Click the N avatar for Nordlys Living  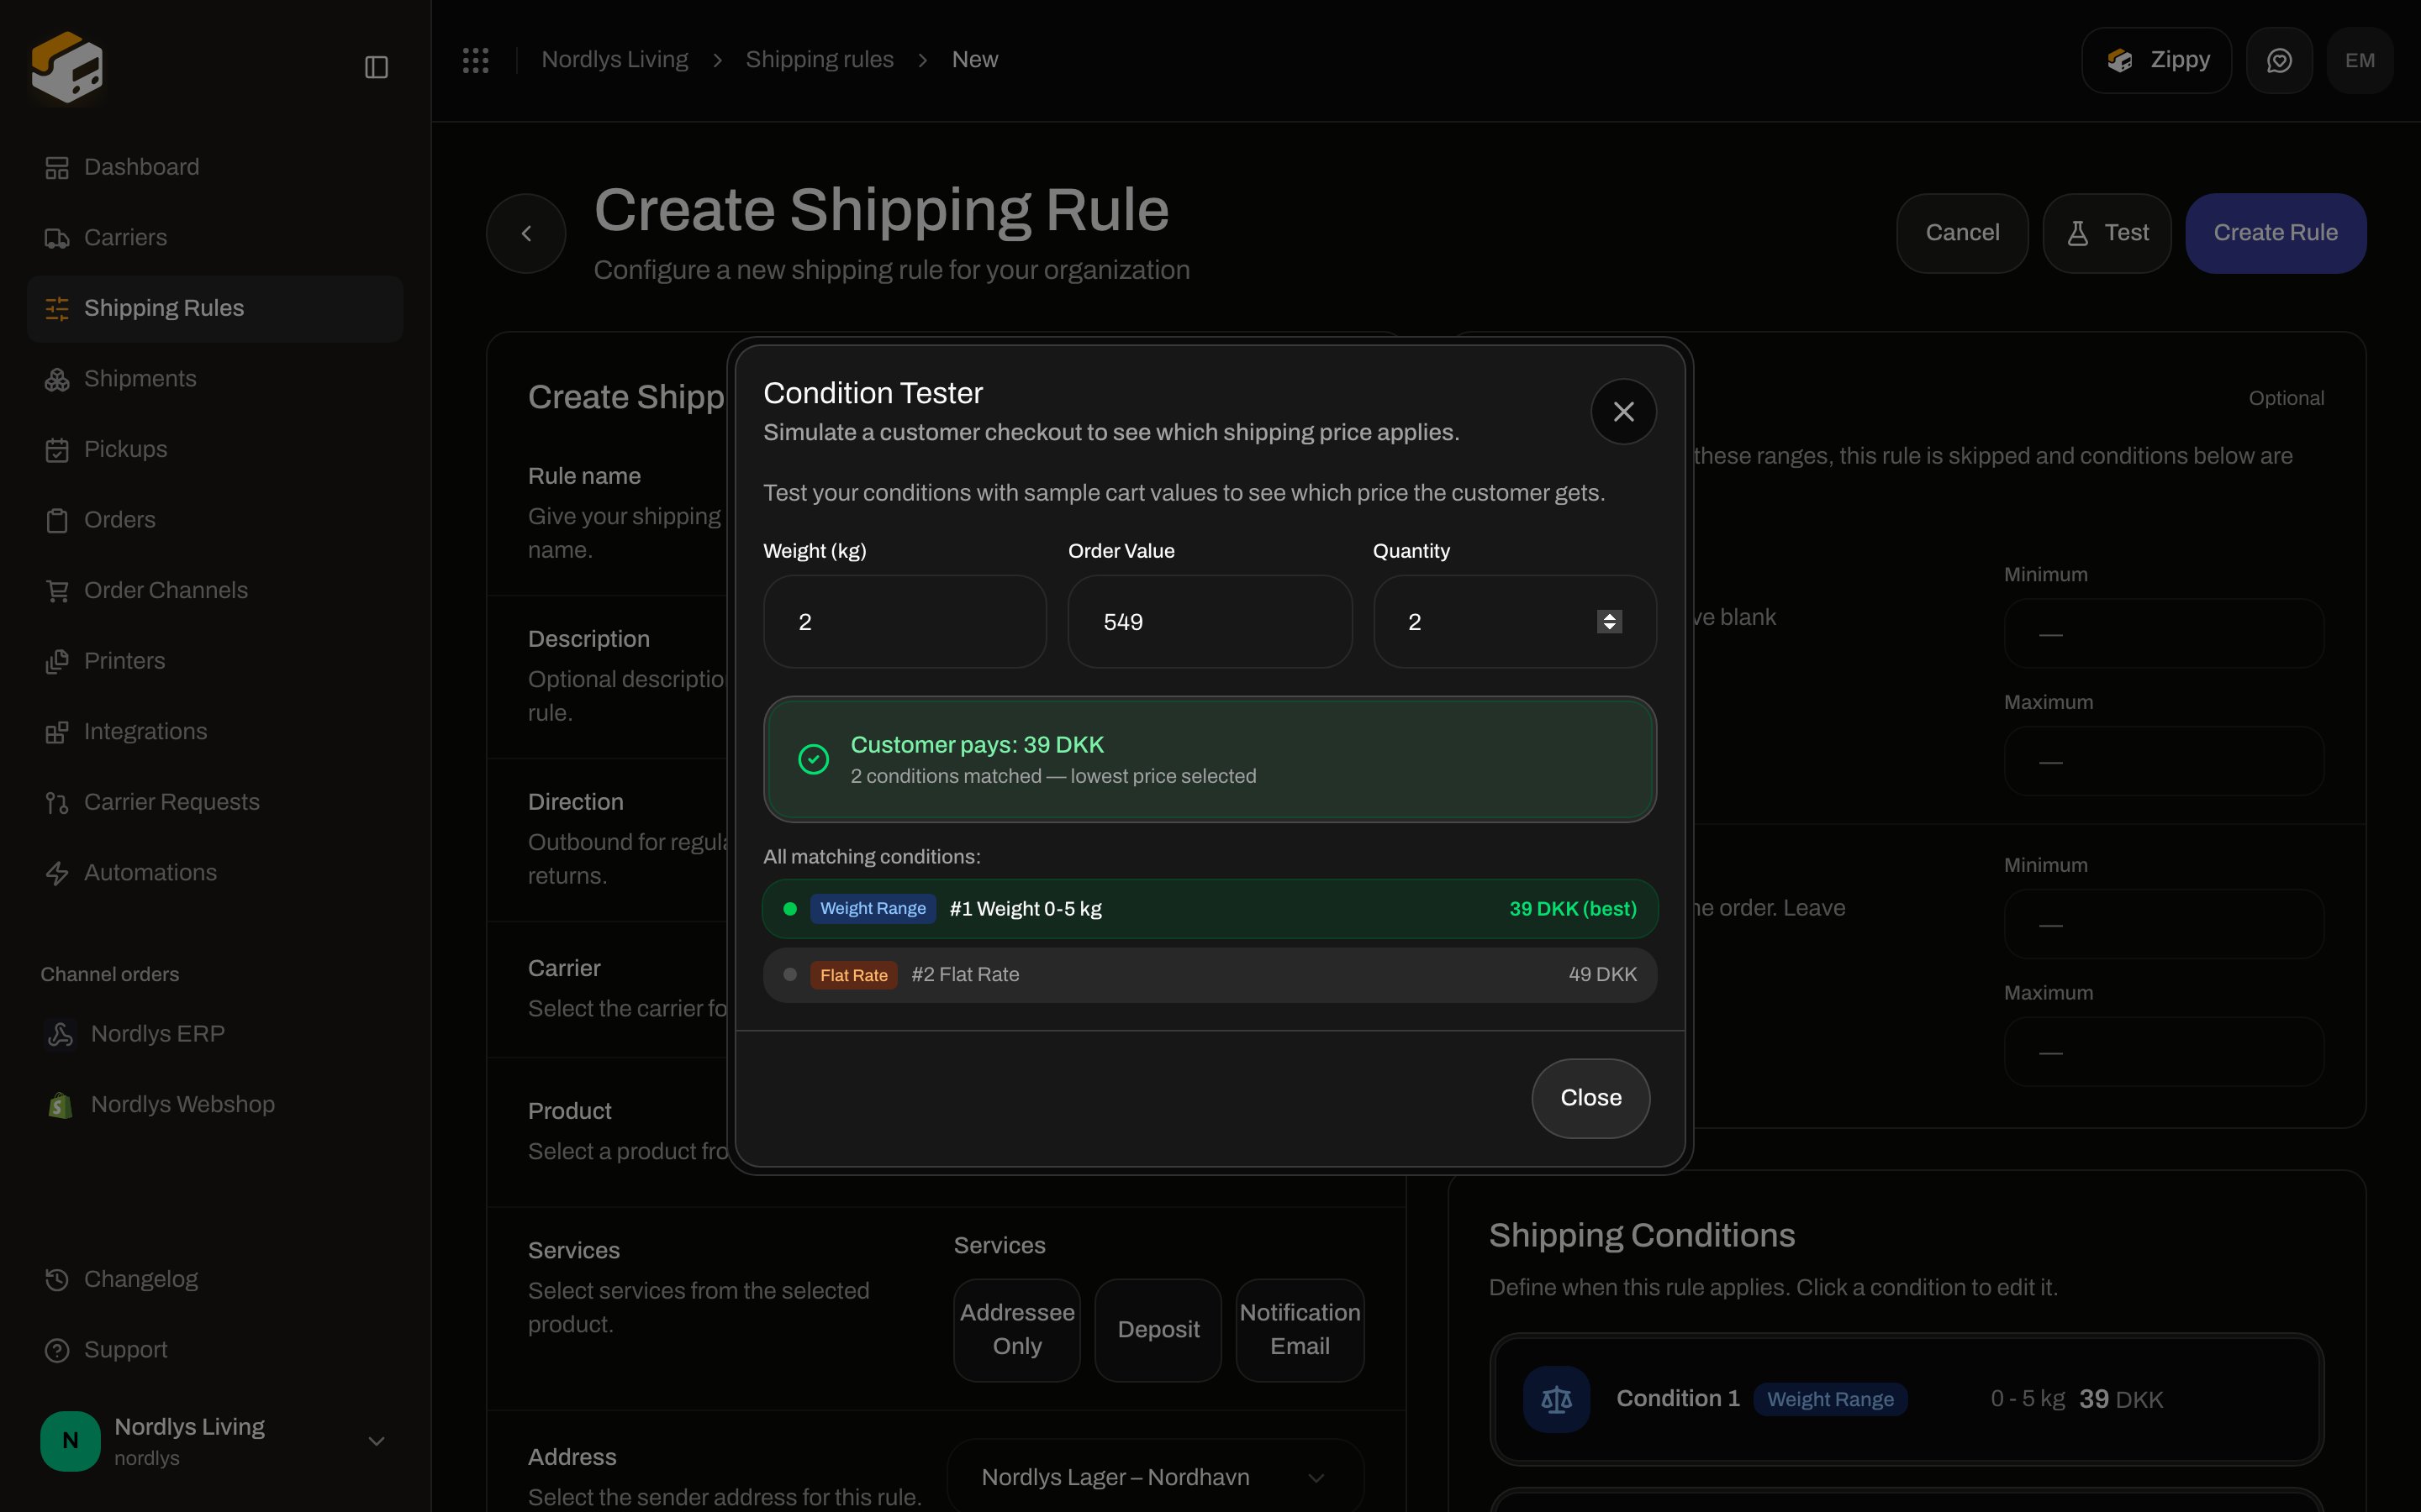click(x=70, y=1441)
